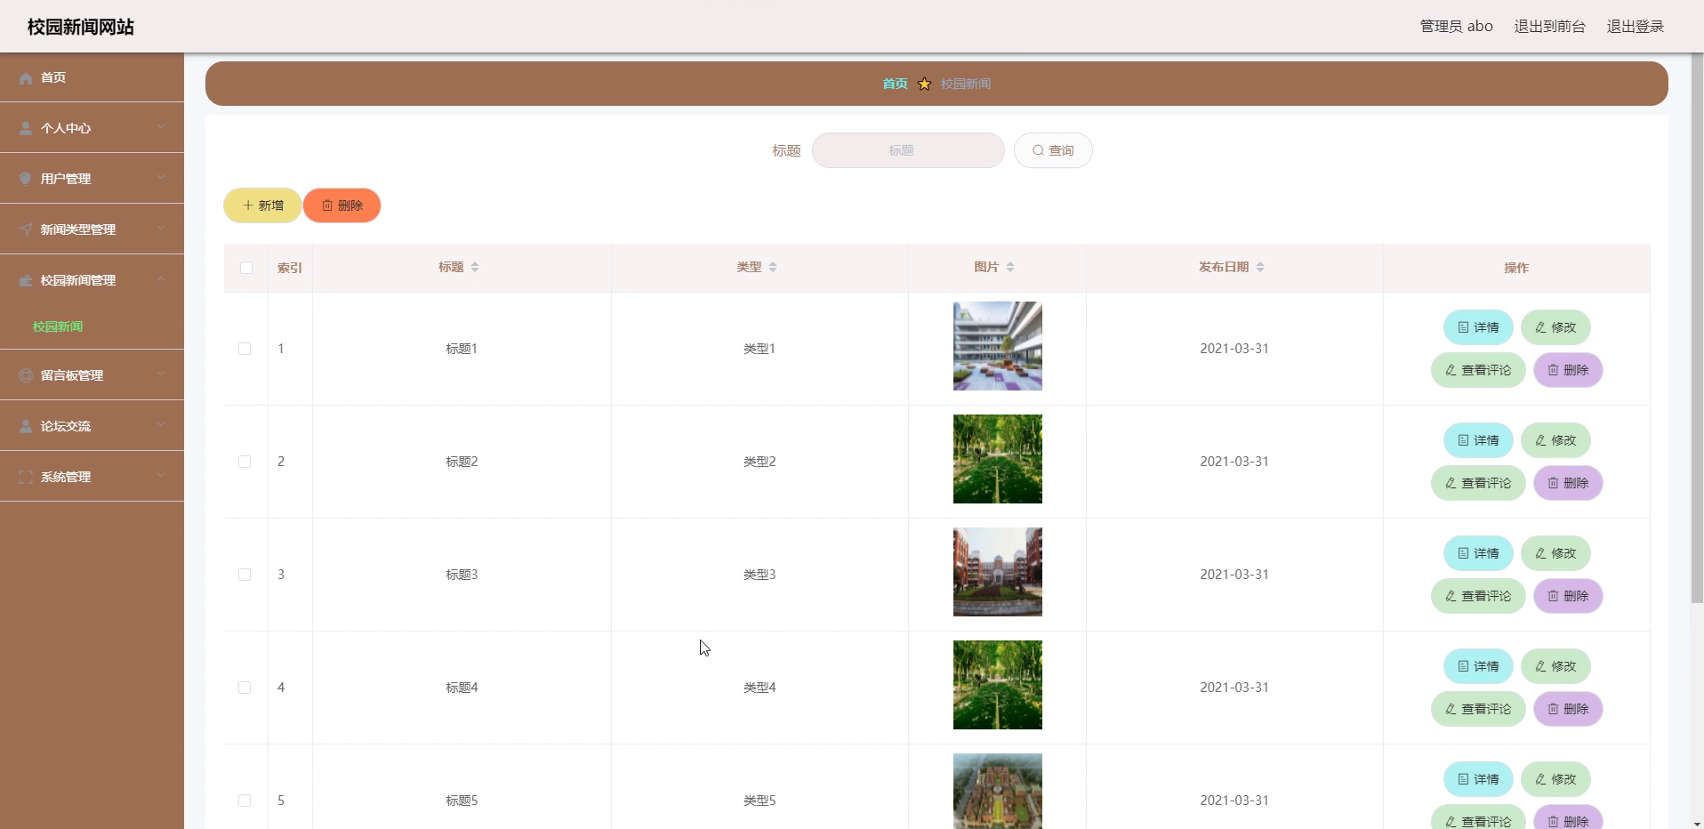Screen dimensions: 1704x829
Task: Expand the 留言板管理 menu chevron
Action: click(x=161, y=374)
